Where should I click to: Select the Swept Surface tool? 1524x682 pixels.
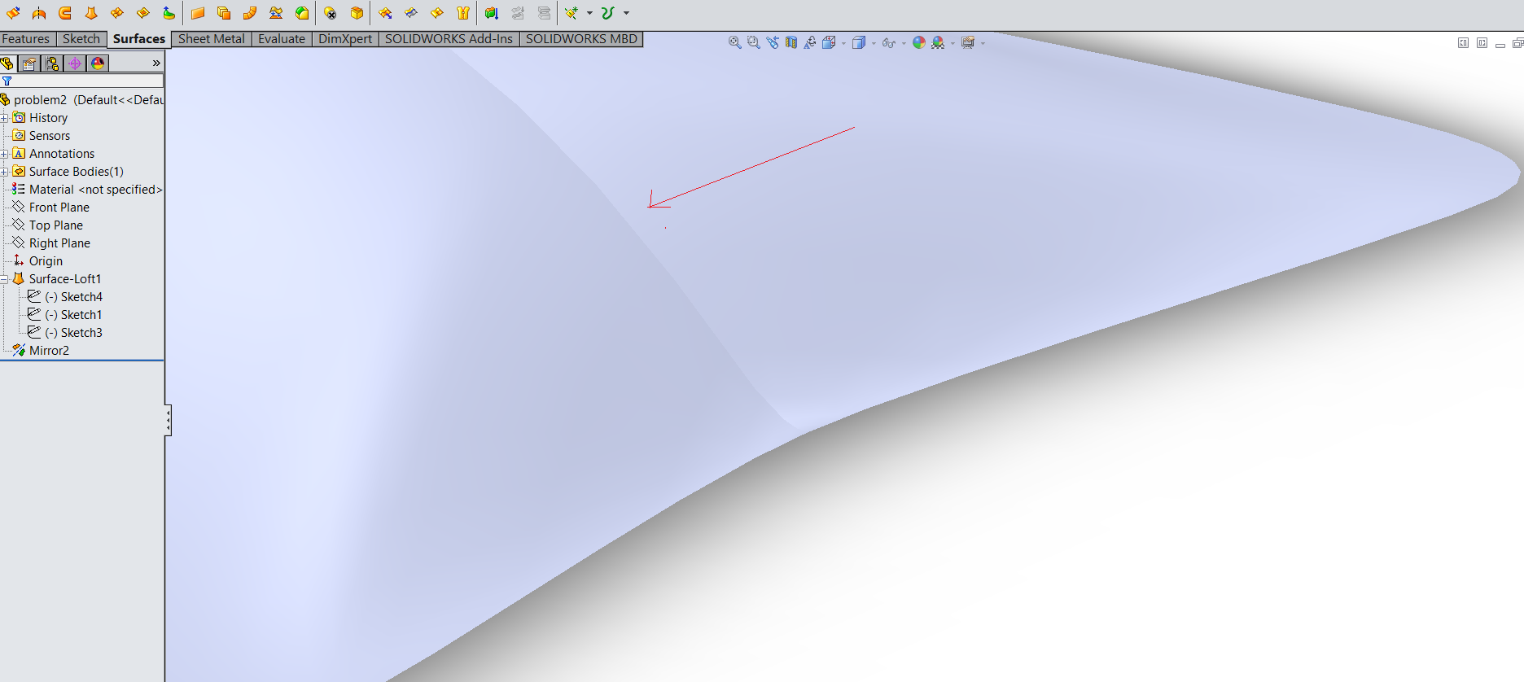tap(65, 13)
